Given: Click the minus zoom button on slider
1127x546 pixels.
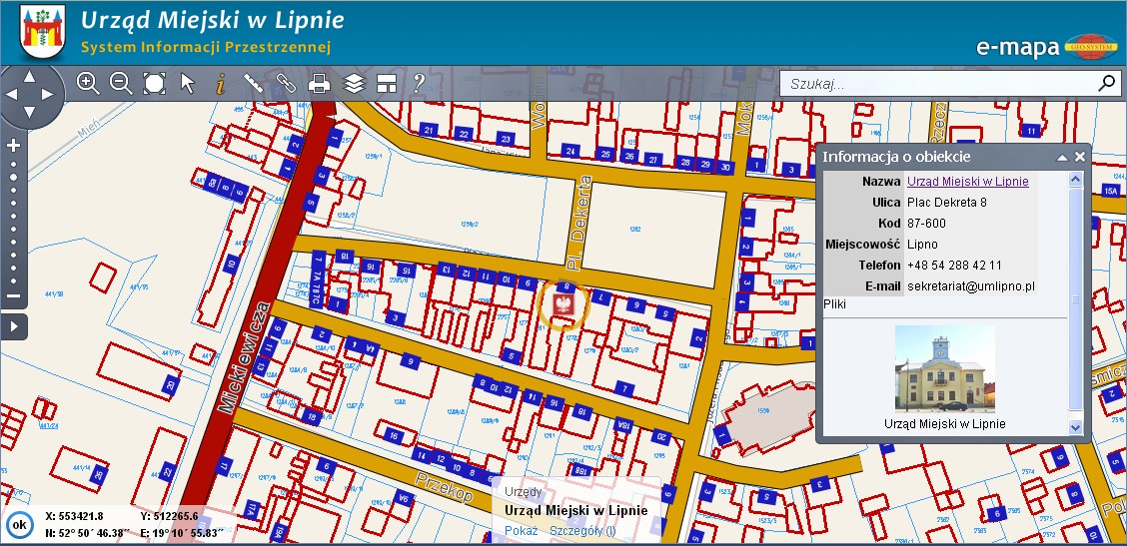Looking at the screenshot, I should [14, 296].
